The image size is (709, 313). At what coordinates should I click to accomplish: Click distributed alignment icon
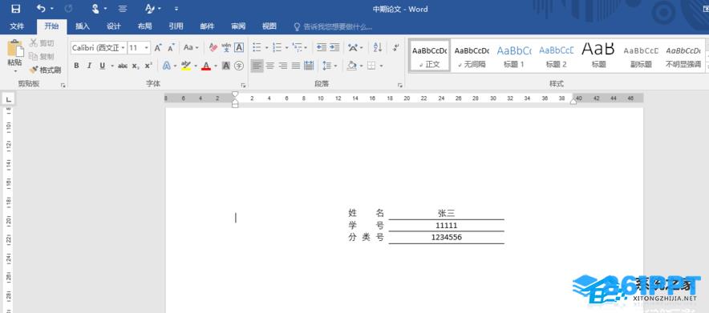[309, 66]
